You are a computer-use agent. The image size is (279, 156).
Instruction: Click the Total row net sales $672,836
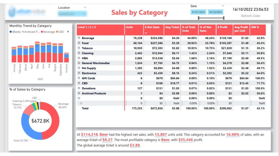(156, 108)
